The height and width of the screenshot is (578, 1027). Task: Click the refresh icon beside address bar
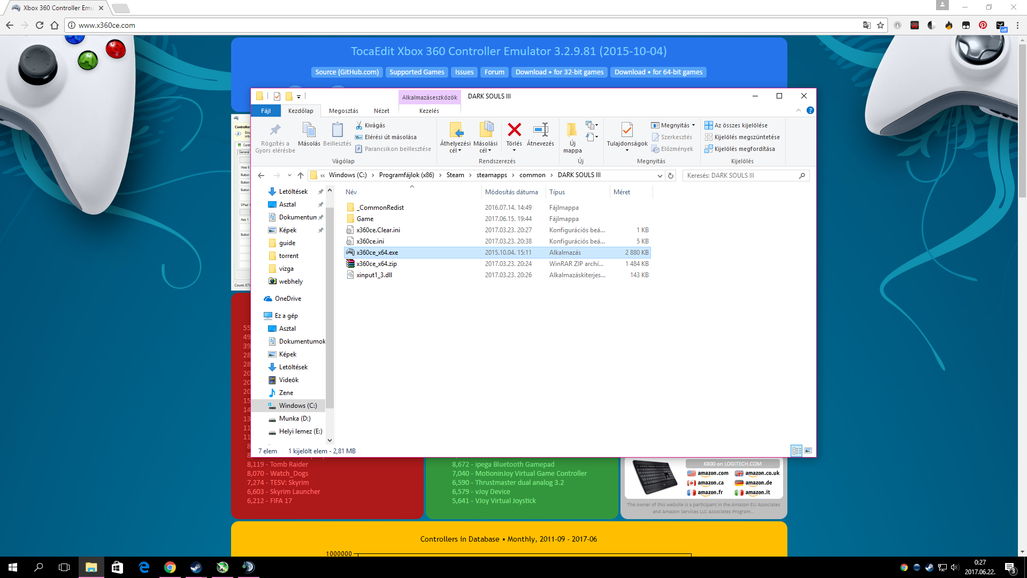(671, 176)
